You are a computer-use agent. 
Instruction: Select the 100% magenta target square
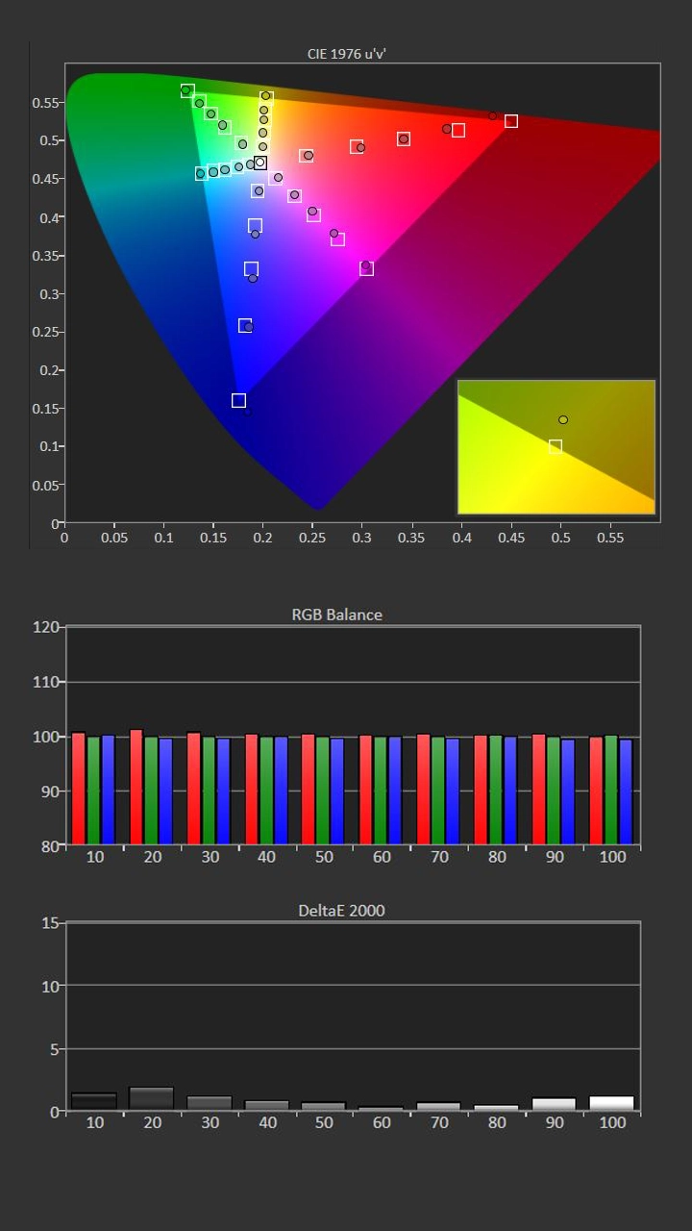point(366,268)
